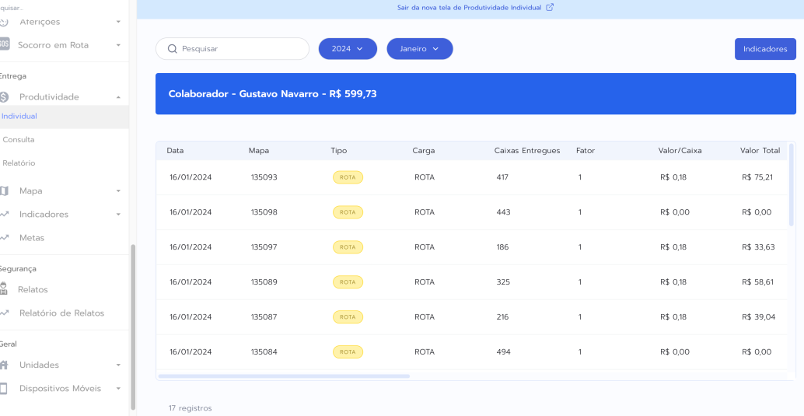
Task: Click Sair da nova tela link
Action: [470, 7]
